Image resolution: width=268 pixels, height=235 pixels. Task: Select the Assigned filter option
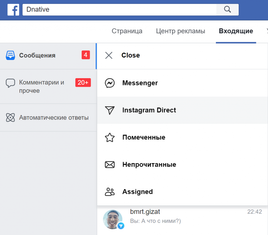[x=137, y=192]
